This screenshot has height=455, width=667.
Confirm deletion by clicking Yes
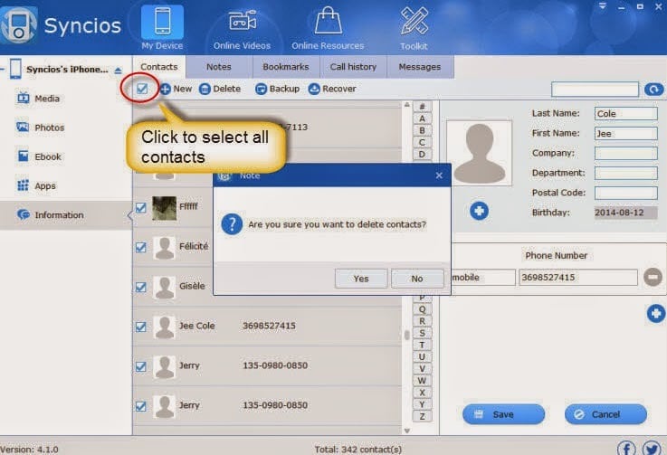point(361,279)
